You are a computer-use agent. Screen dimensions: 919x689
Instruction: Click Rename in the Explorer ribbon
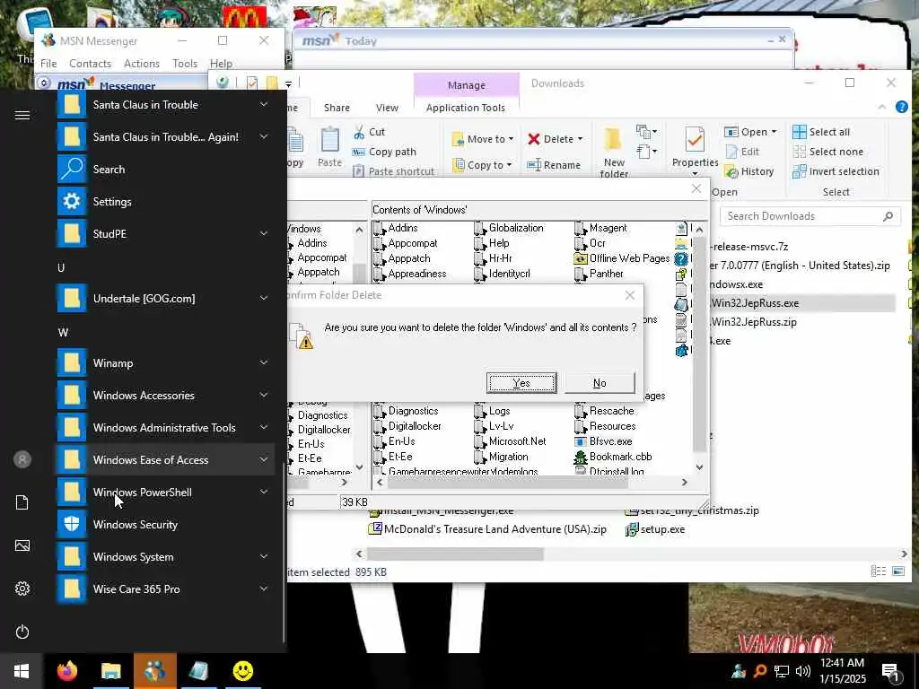(x=554, y=165)
